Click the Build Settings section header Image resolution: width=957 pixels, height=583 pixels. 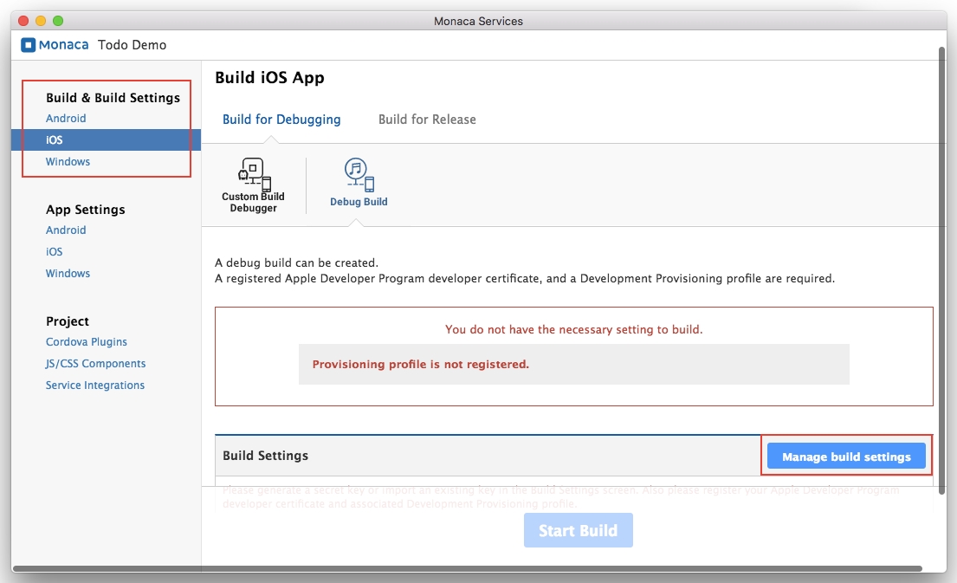[266, 456]
